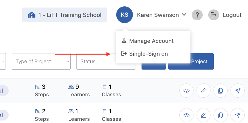Open the Status filter field
This screenshot has height=123, width=248.
pyautogui.click(x=106, y=61)
